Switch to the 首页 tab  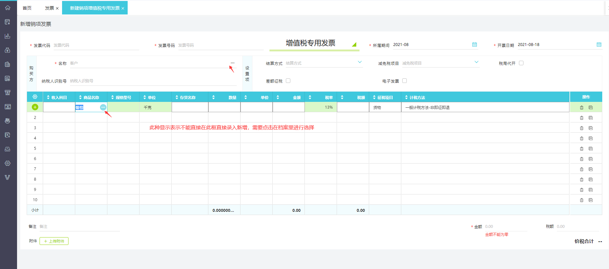point(27,8)
